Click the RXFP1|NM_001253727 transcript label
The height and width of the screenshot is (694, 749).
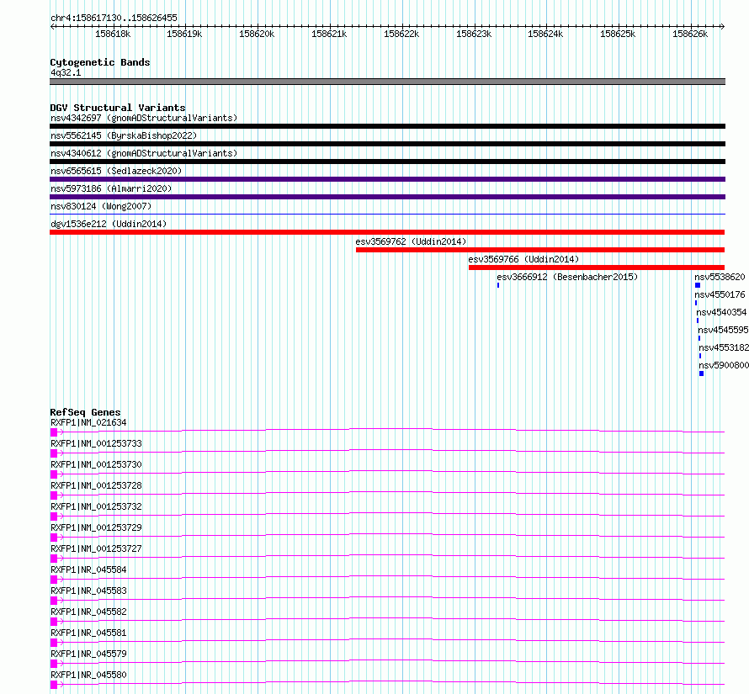[97, 548]
